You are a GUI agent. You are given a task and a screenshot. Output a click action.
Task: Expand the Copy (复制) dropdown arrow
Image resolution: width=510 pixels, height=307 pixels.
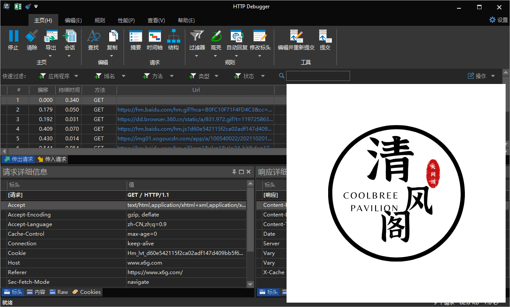[112, 56]
